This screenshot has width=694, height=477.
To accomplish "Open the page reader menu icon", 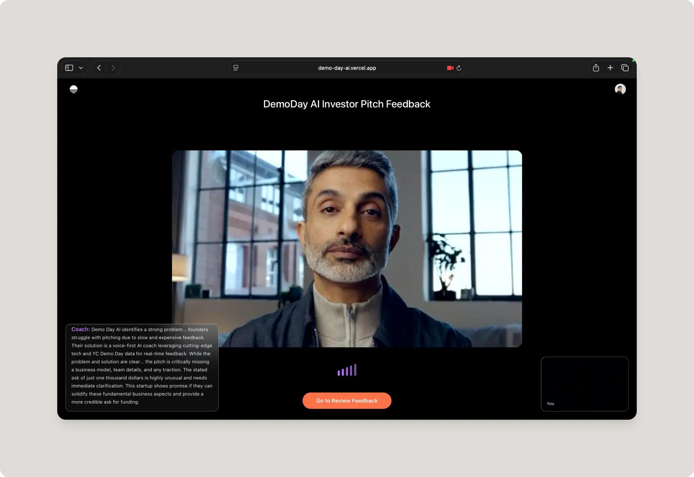I will (236, 68).
